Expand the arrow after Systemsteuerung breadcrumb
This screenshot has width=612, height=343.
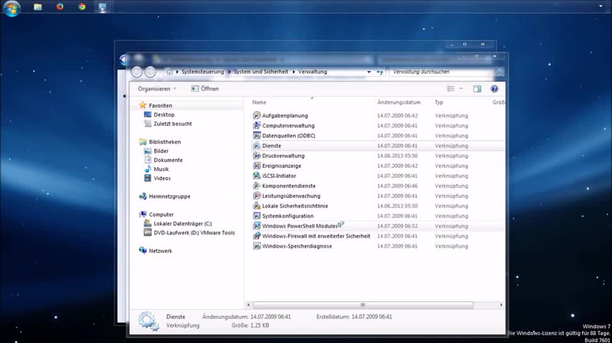tap(229, 72)
